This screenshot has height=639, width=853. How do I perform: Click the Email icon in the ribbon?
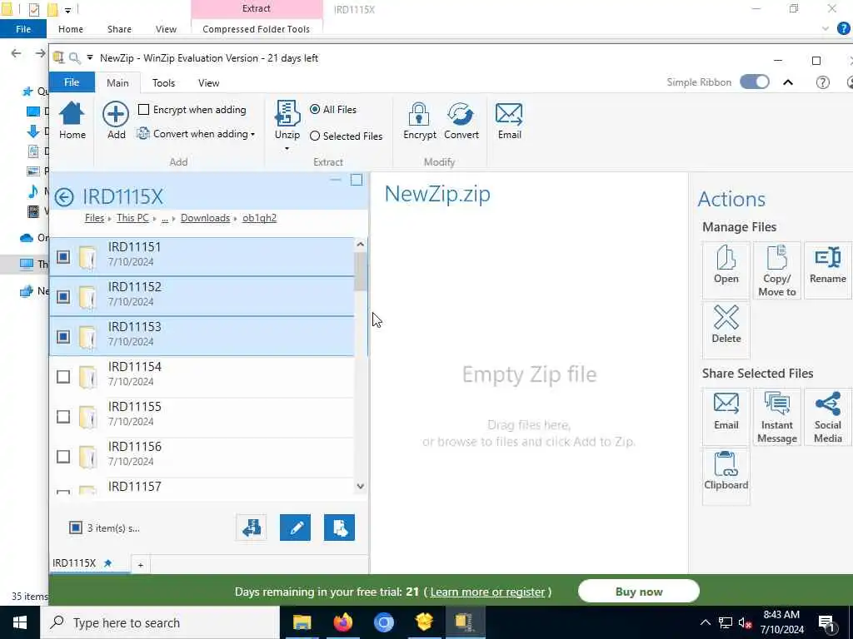509,121
